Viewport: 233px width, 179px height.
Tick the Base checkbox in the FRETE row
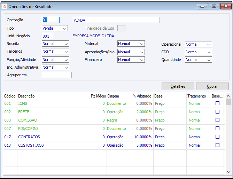[x=218, y=112]
